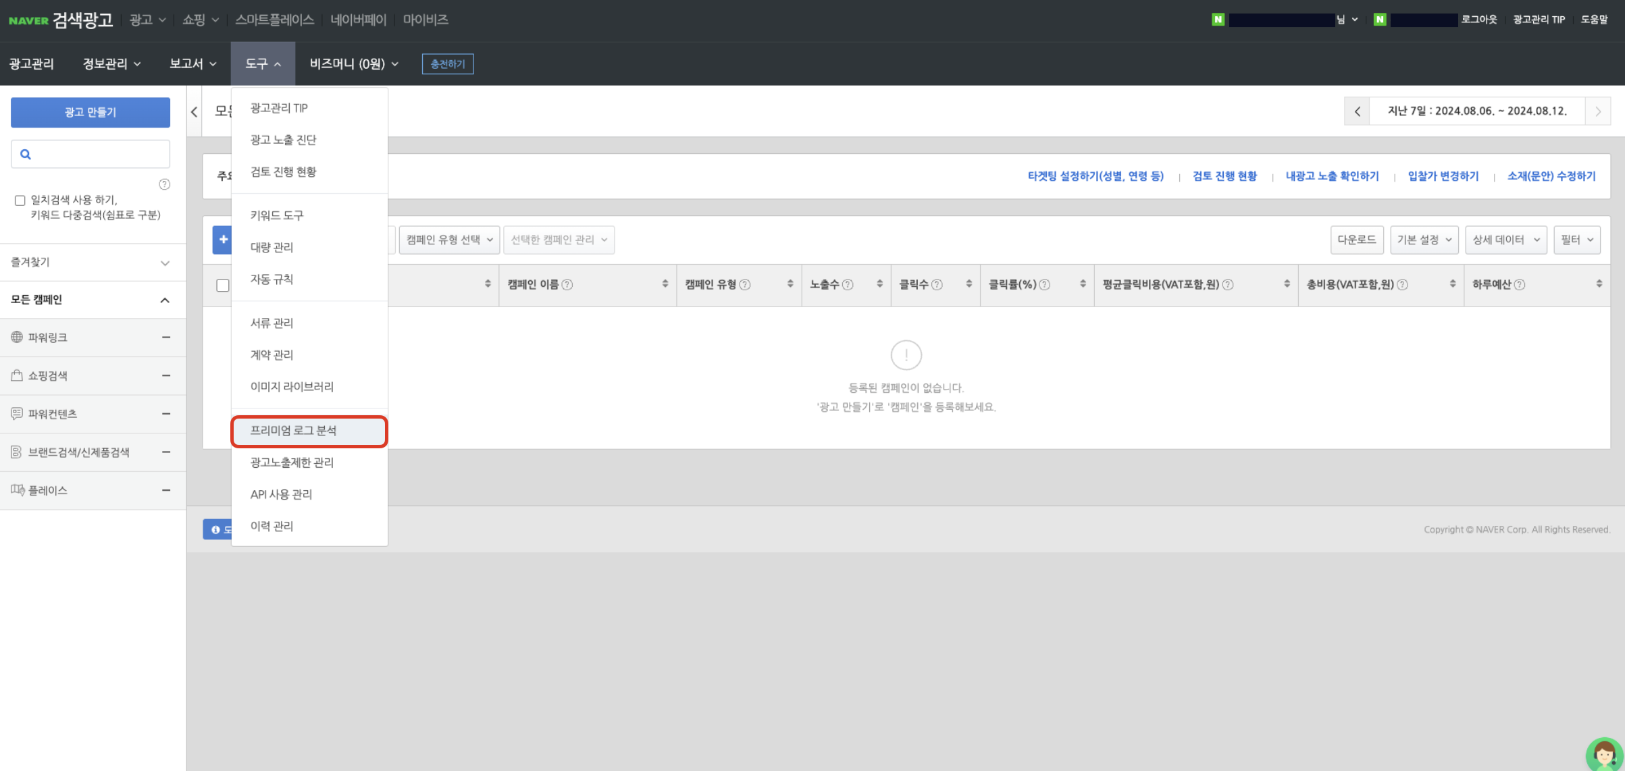Open the 캠페인 유형 선택 dropdown

point(448,239)
